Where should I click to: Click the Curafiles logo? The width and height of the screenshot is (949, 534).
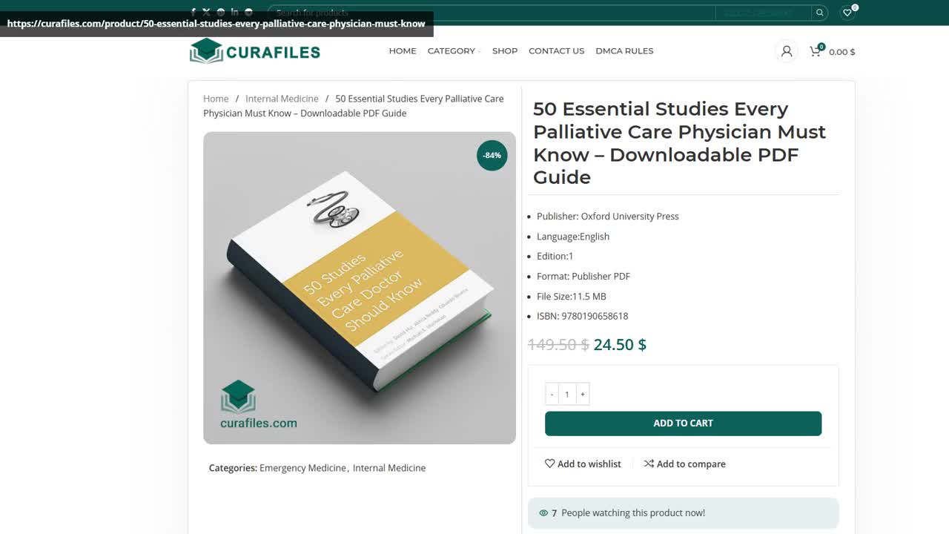254,50
